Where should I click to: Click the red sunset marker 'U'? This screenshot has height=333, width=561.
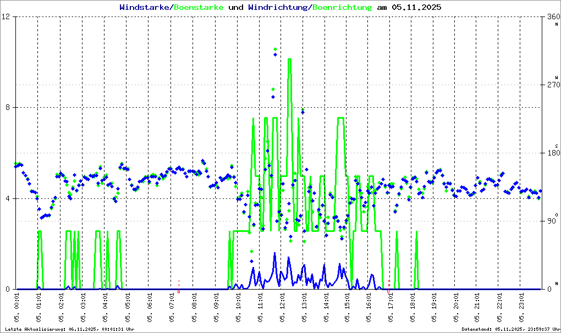(x=388, y=292)
